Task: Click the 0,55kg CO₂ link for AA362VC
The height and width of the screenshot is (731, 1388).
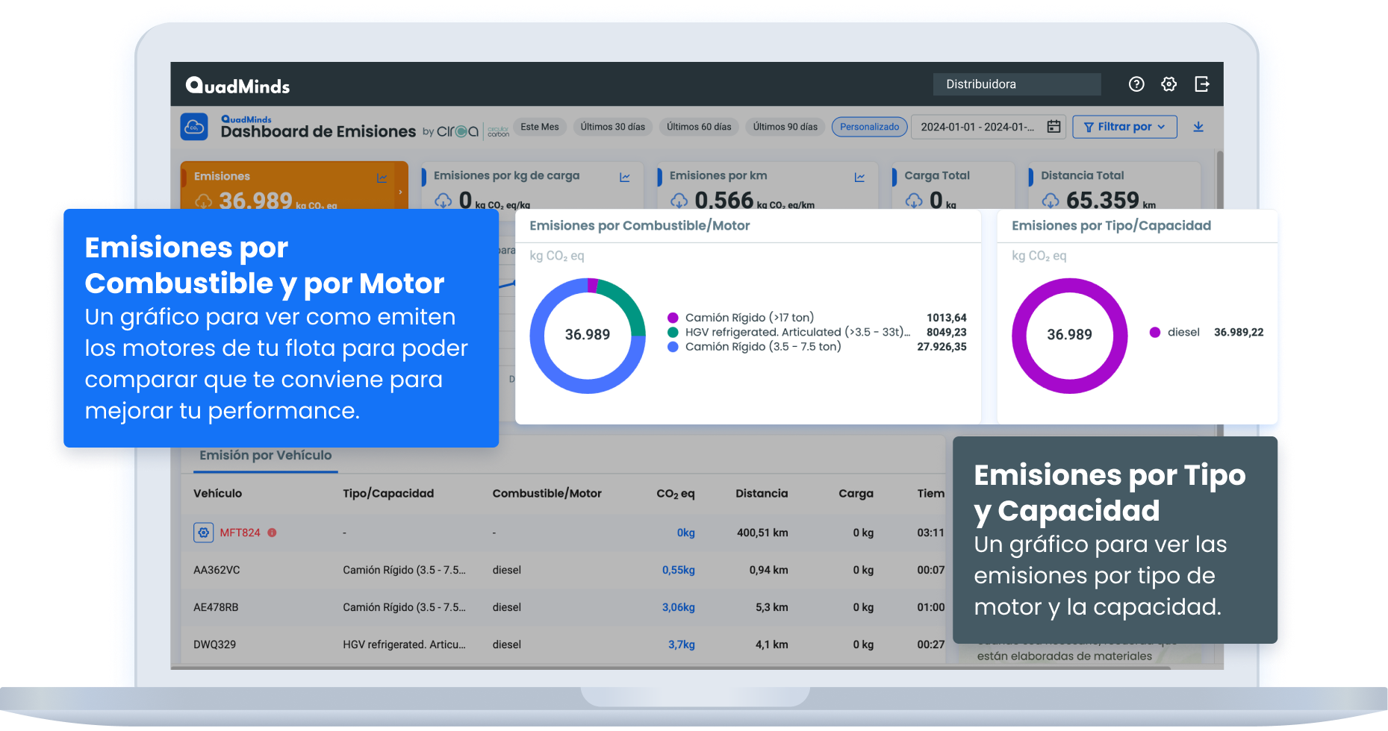Action: (678, 570)
